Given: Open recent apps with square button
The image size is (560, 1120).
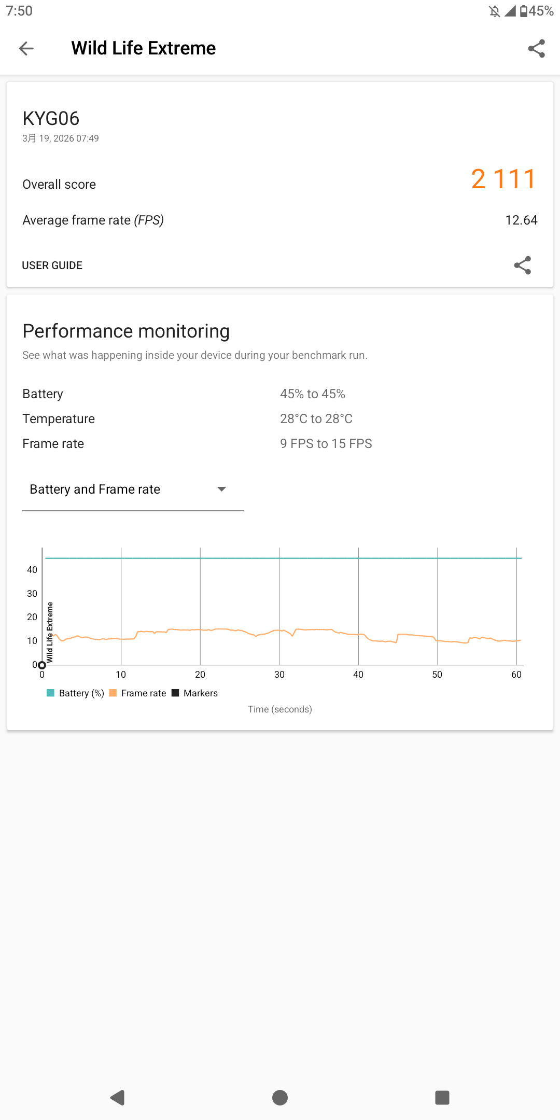Looking at the screenshot, I should [442, 1097].
